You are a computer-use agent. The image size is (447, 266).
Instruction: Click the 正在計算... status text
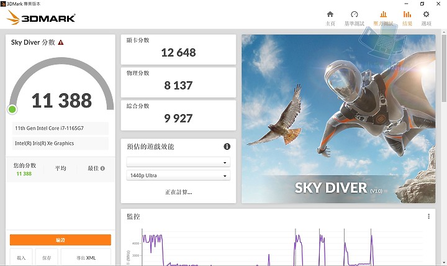coord(178,192)
